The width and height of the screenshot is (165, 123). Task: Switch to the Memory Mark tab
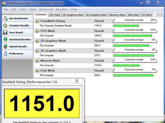pos(117,15)
